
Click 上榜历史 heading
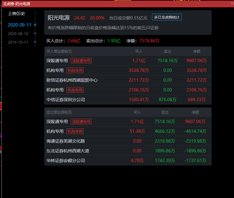point(16,13)
